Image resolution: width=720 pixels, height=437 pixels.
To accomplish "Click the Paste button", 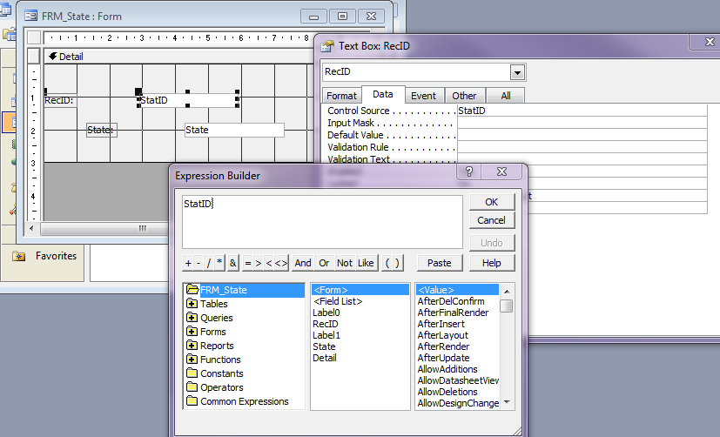I will click(440, 263).
